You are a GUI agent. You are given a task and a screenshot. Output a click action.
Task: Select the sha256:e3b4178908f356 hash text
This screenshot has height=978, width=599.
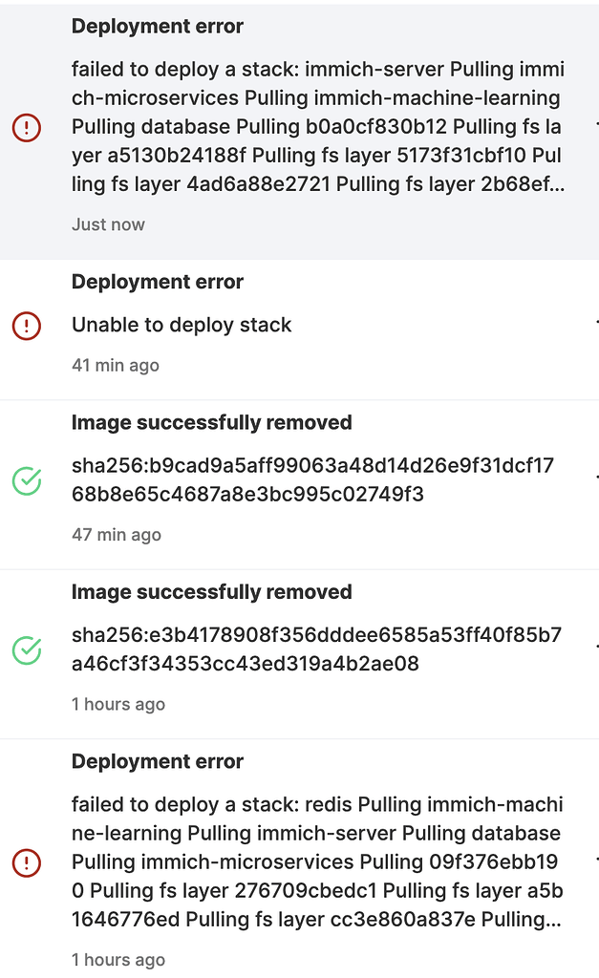[316, 649]
